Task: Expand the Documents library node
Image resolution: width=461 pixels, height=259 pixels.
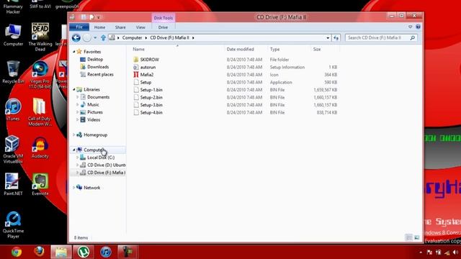Action: click(78, 97)
